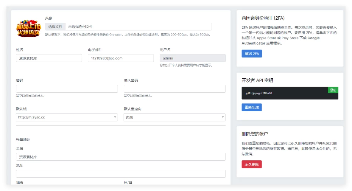
Task: Click the 电子邮件 email input field
Action: click(120, 58)
